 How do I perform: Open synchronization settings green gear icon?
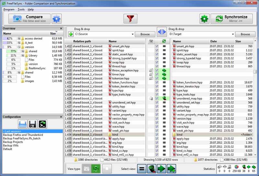204,19
